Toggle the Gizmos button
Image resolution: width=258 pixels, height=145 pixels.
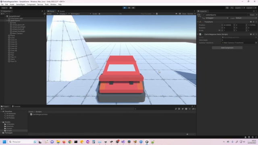(x=190, y=14)
